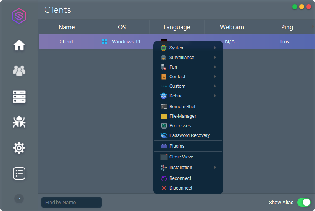Click the green window control button
The image size is (315, 211).
295,7
